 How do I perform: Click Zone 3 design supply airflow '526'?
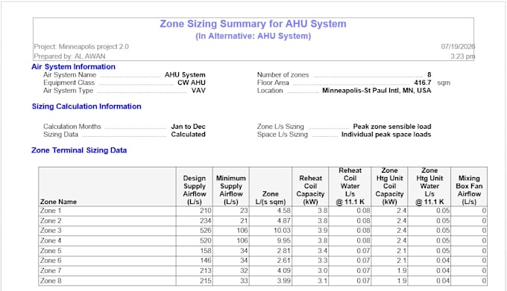[x=206, y=231]
